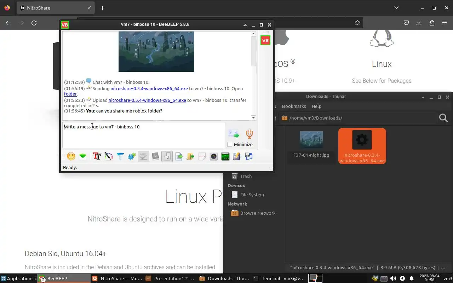Open a new Firefox tab
The height and width of the screenshot is (283, 453).
coord(102,8)
